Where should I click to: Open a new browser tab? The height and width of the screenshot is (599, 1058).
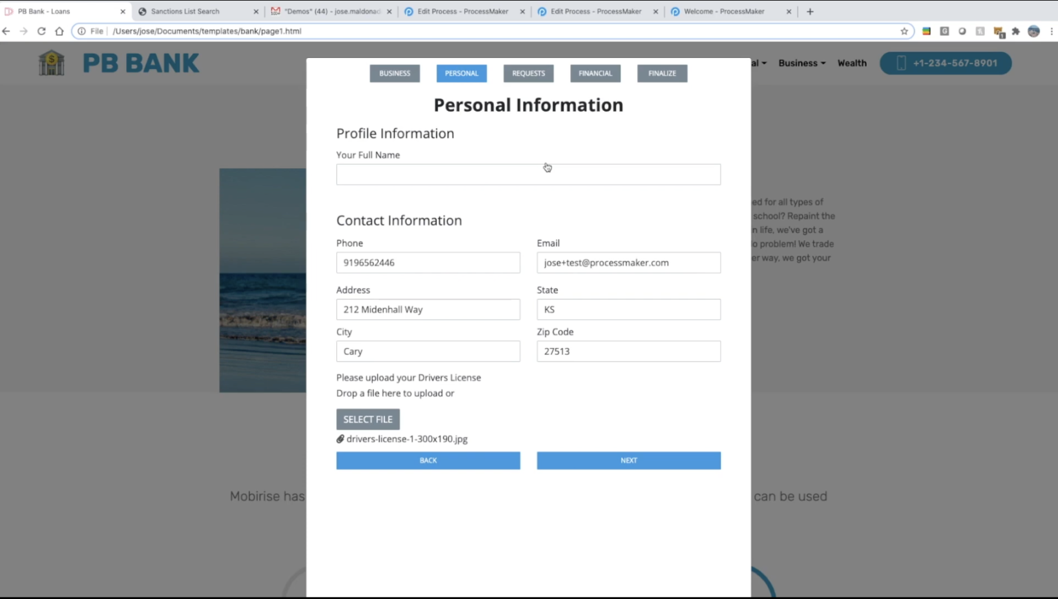[x=810, y=12]
